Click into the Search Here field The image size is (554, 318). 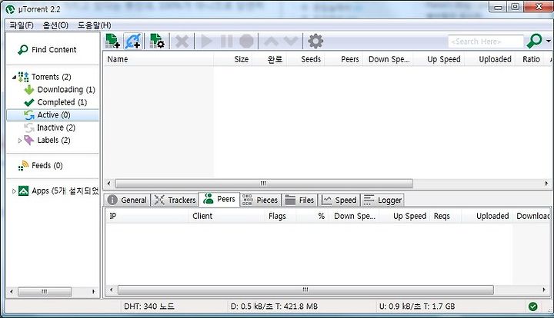click(x=486, y=41)
